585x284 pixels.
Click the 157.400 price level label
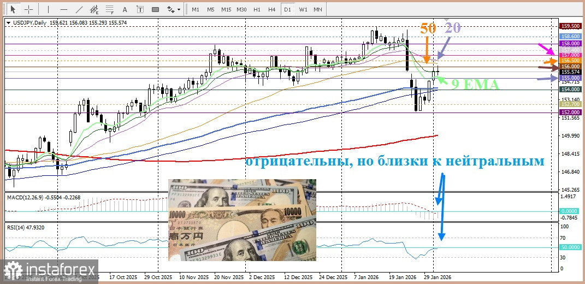(x=570, y=50)
